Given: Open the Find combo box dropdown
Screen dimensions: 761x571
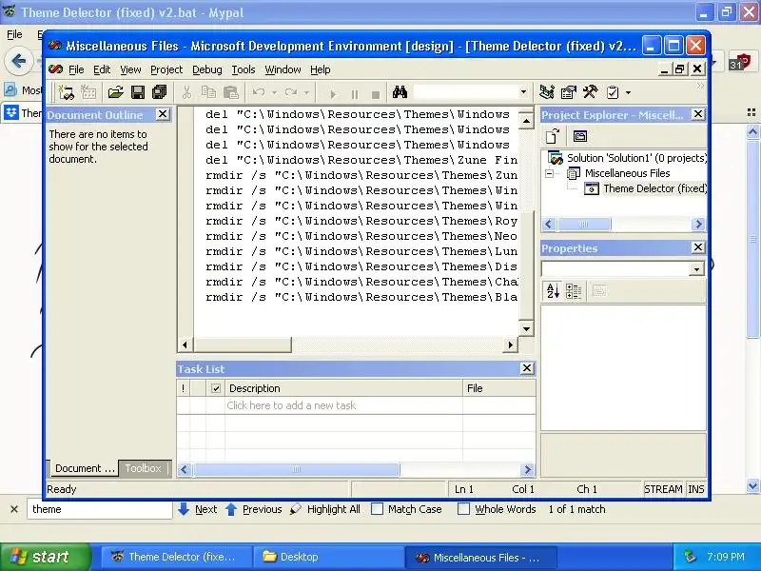Looking at the screenshot, I should [523, 91].
